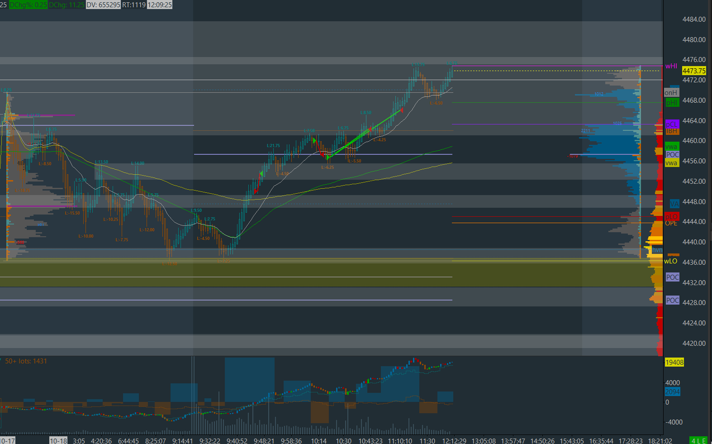Select the 10-17 date label

tap(8, 440)
